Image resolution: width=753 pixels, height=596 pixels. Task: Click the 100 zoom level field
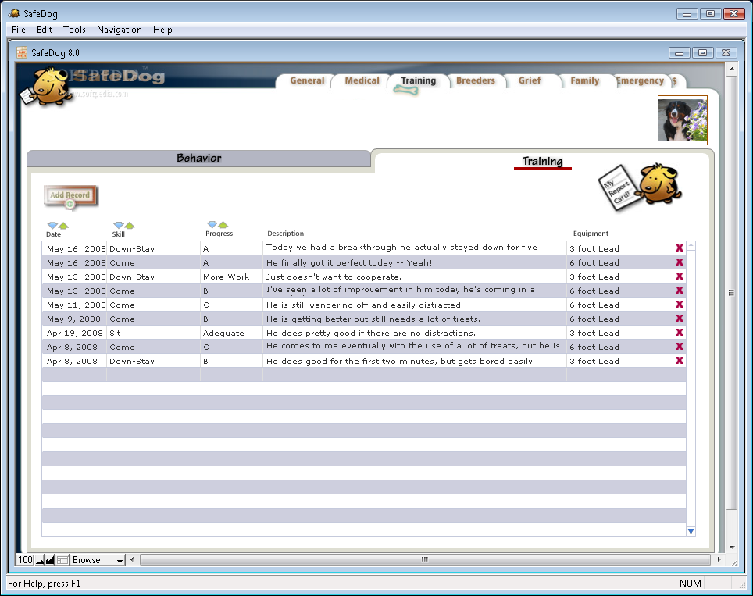[26, 560]
